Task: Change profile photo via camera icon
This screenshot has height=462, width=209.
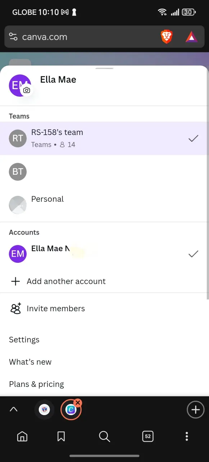Action: (x=27, y=91)
